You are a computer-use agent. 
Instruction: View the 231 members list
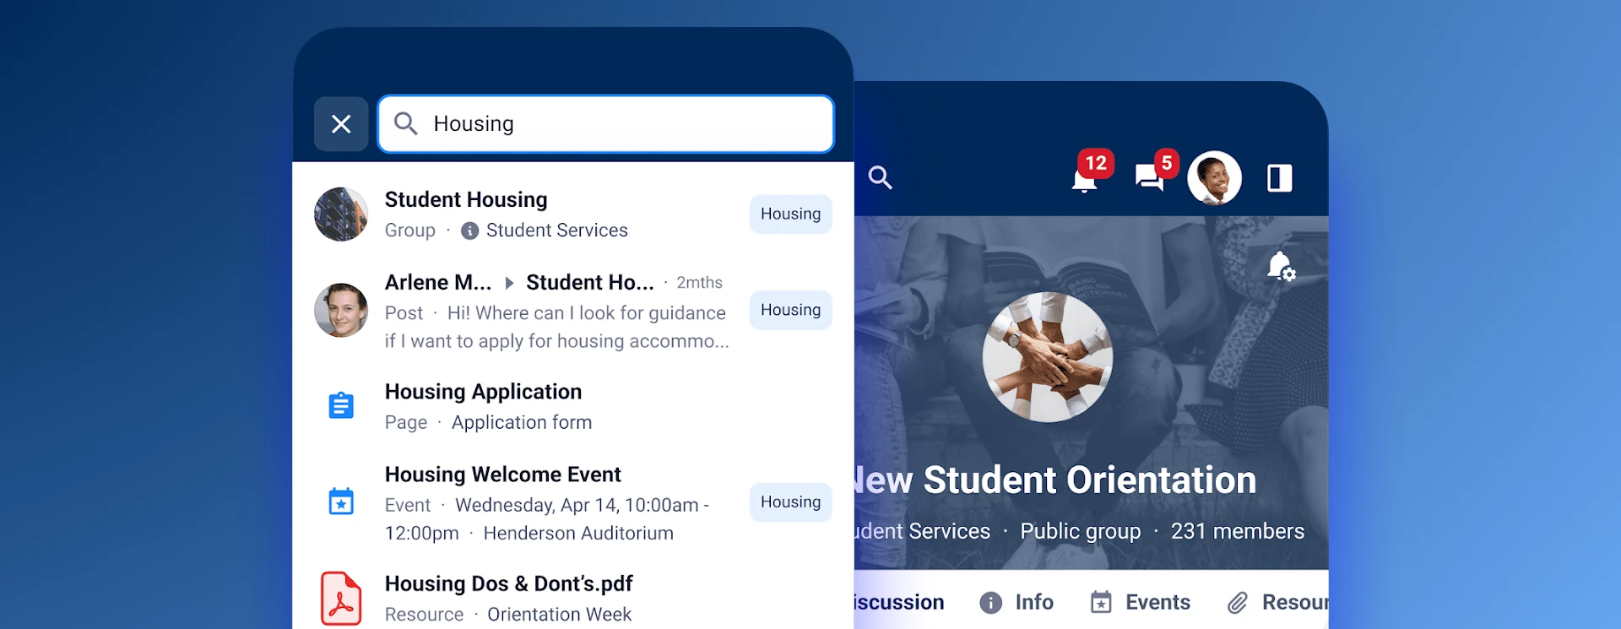coord(1238,531)
